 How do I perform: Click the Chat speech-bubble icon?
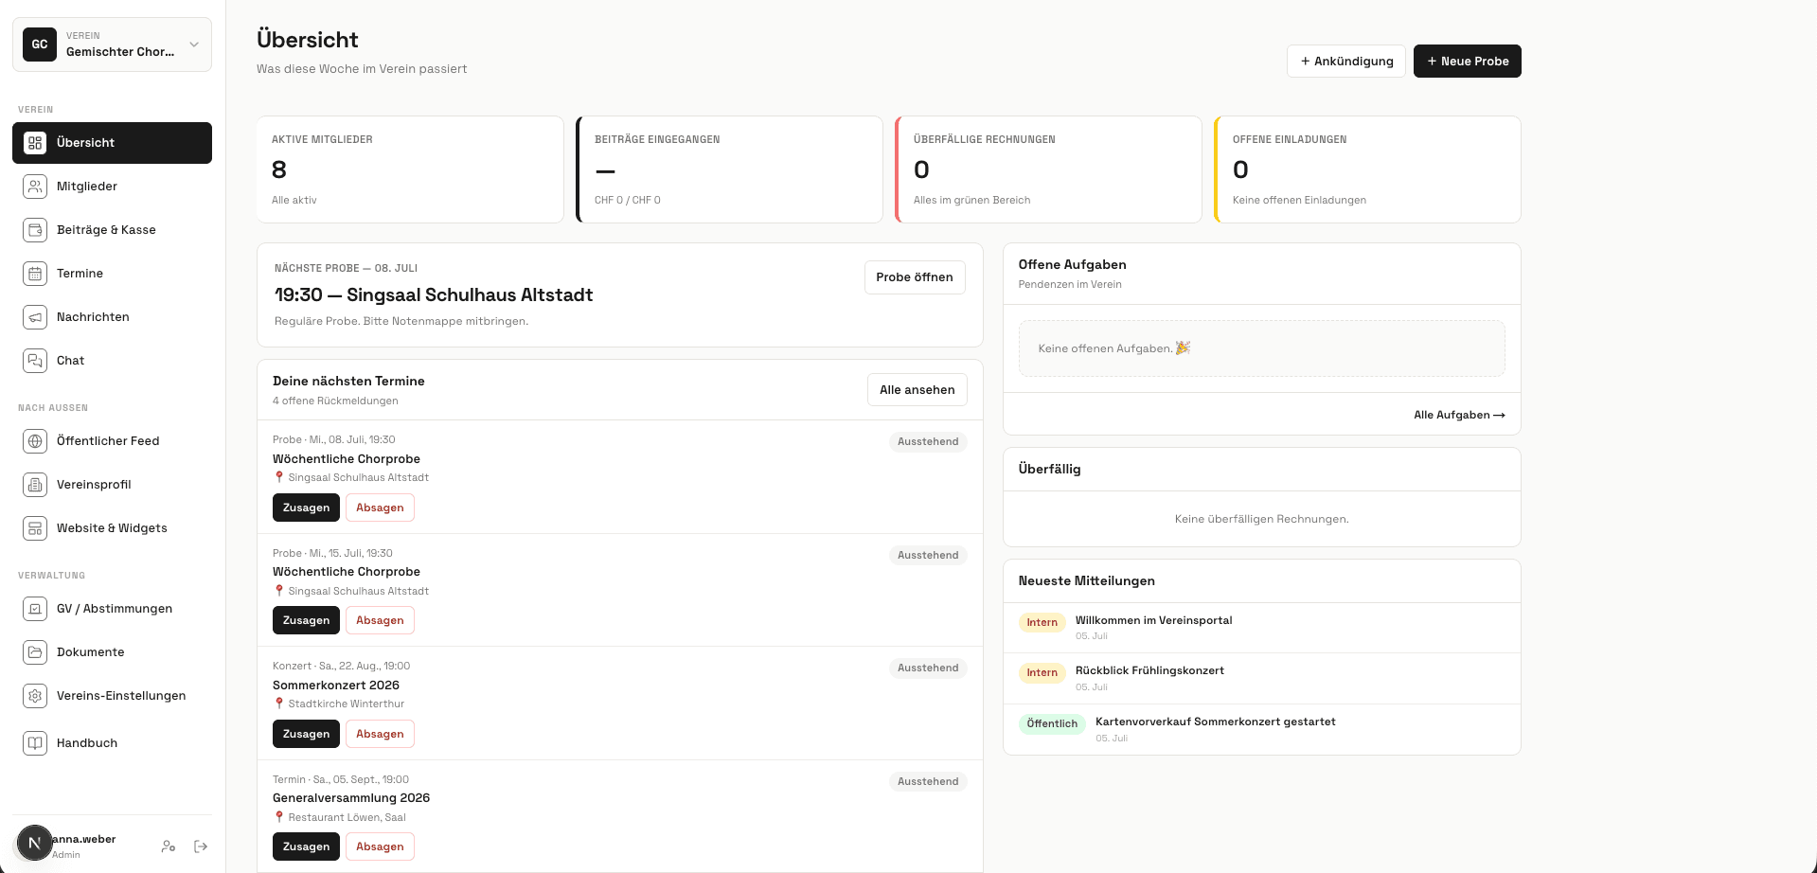click(x=35, y=361)
